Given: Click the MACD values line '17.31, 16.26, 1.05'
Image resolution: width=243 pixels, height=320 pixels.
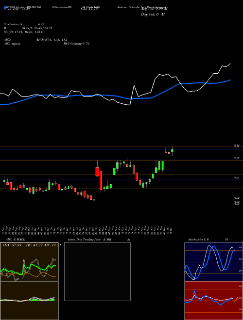Looking at the screenshot, I should point(28,32).
